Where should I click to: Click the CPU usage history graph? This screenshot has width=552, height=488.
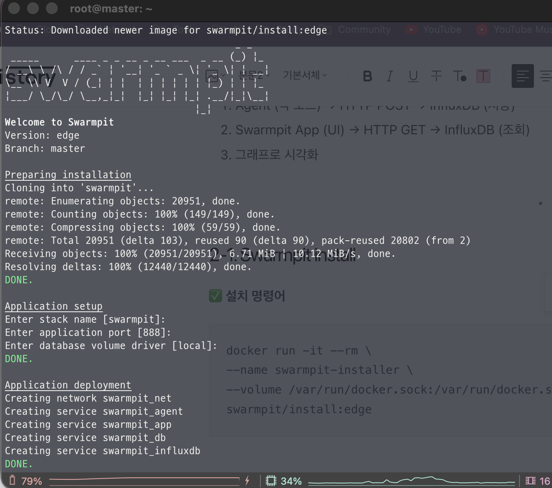coord(411,481)
